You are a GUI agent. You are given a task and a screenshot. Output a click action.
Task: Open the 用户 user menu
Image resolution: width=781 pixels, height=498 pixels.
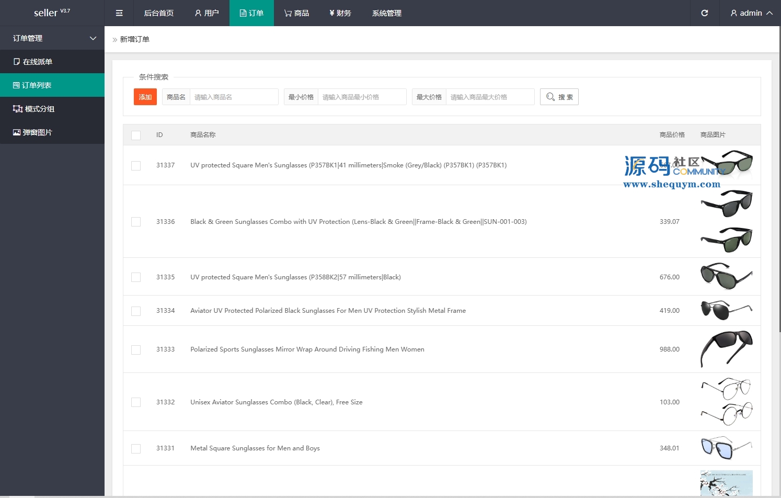coord(206,13)
